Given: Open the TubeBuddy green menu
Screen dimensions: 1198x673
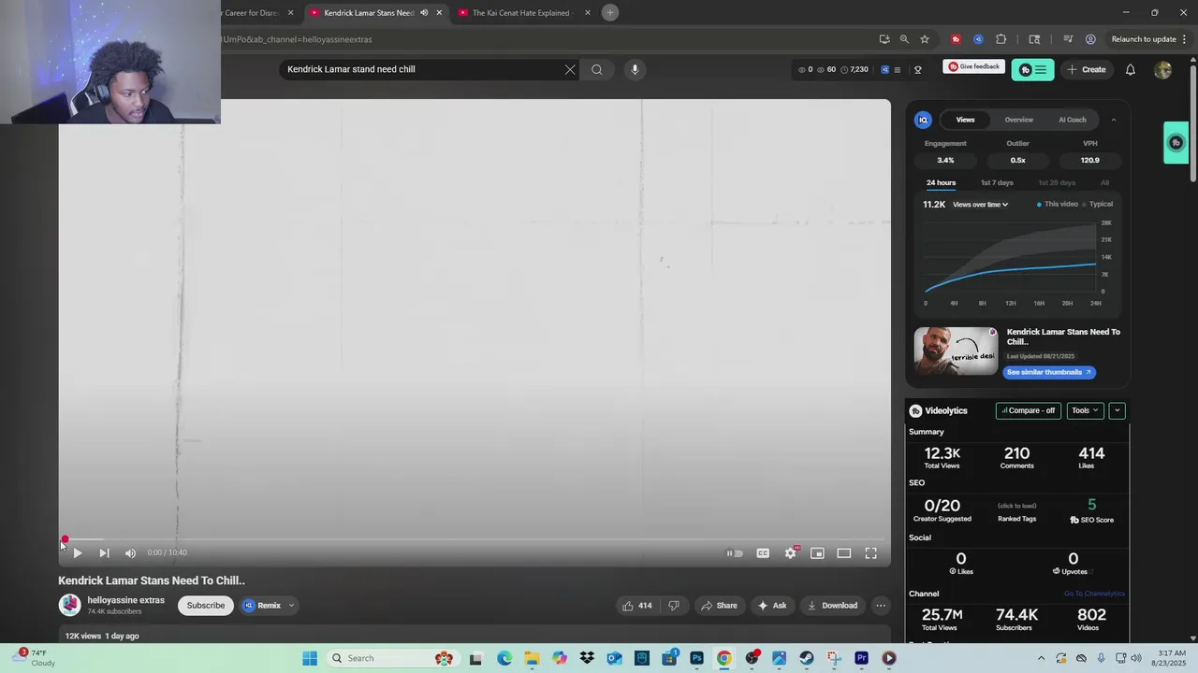Looking at the screenshot, I should [1032, 69].
